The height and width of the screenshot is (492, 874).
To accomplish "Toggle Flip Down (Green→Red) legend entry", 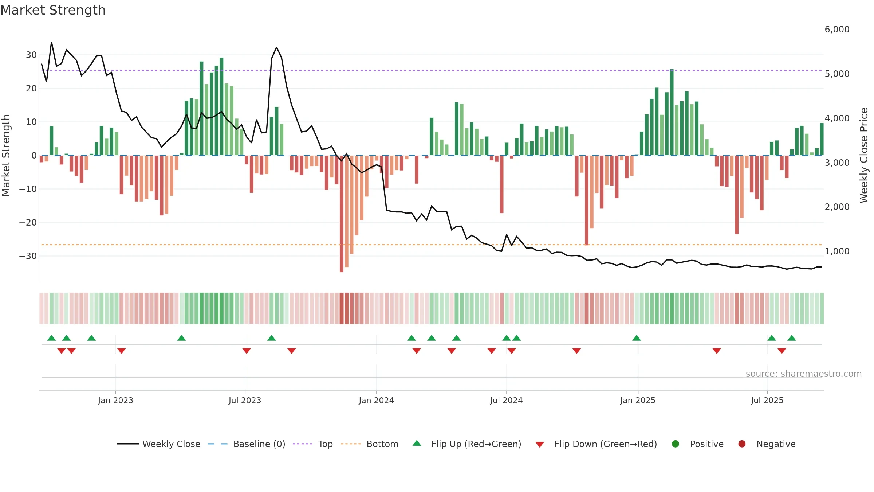I will point(597,444).
